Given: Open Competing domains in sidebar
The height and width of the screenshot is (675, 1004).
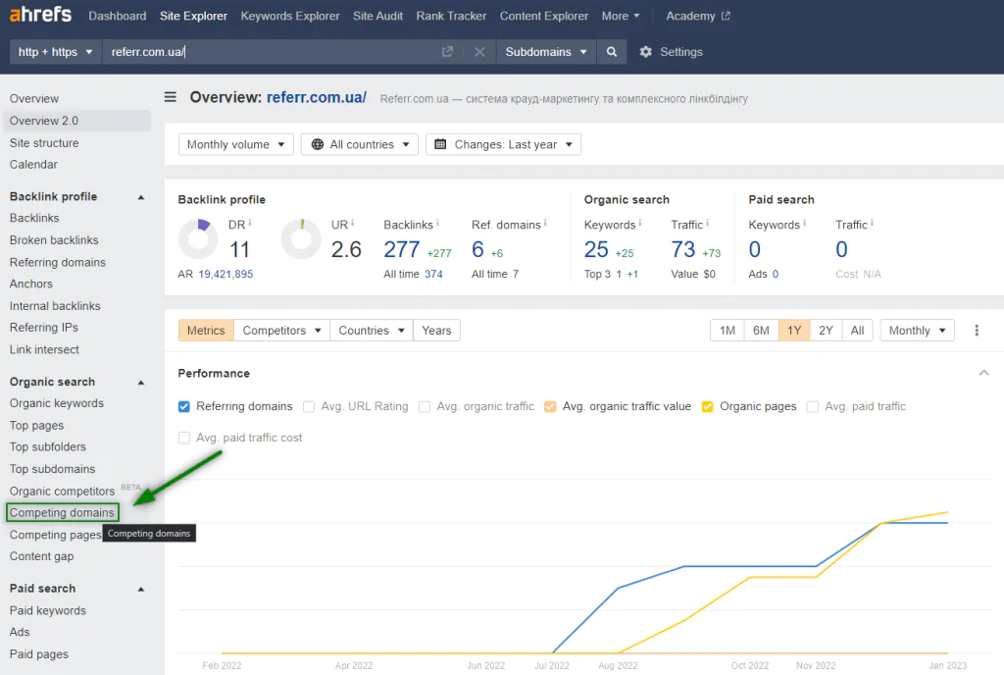Looking at the screenshot, I should (62, 513).
